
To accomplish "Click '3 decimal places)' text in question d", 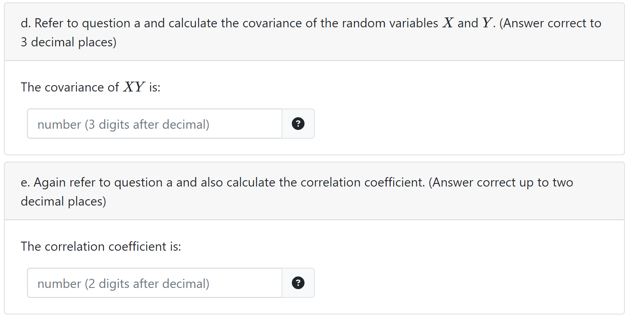I will click(x=69, y=42).
